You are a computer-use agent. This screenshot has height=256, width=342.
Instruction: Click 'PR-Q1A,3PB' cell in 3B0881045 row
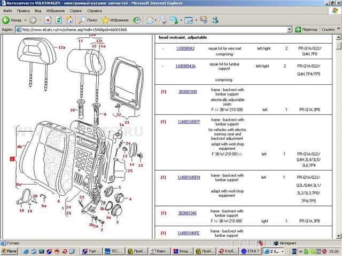click(309, 110)
